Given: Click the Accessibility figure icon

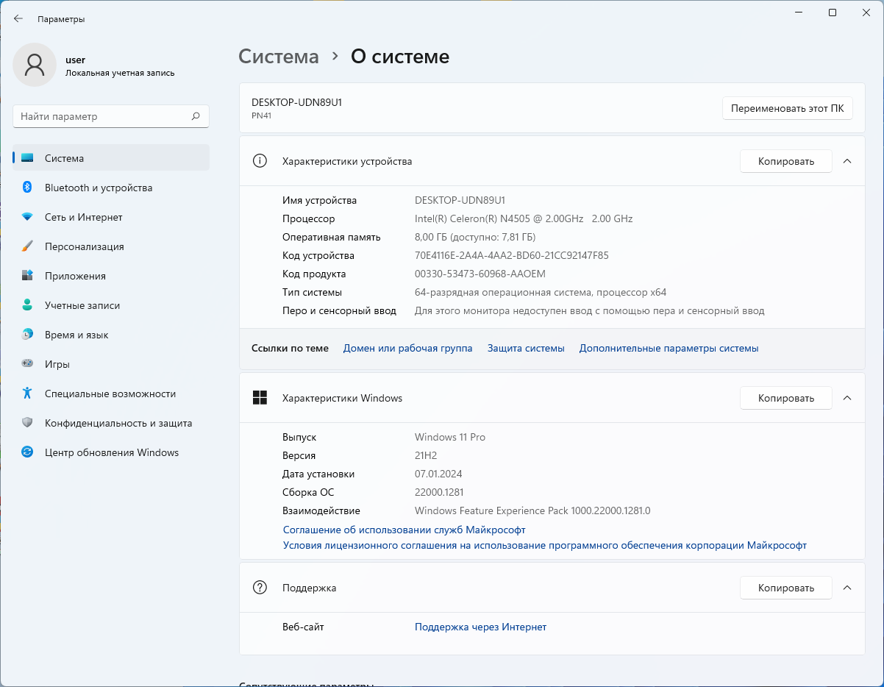Looking at the screenshot, I should 27,394.
